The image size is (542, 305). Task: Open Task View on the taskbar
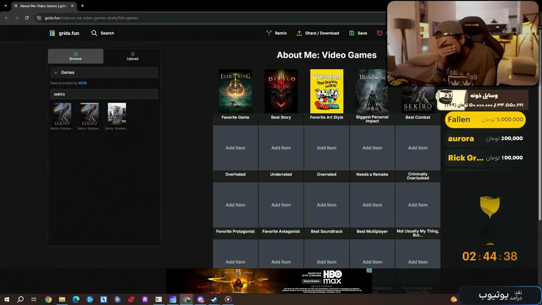(x=34, y=299)
